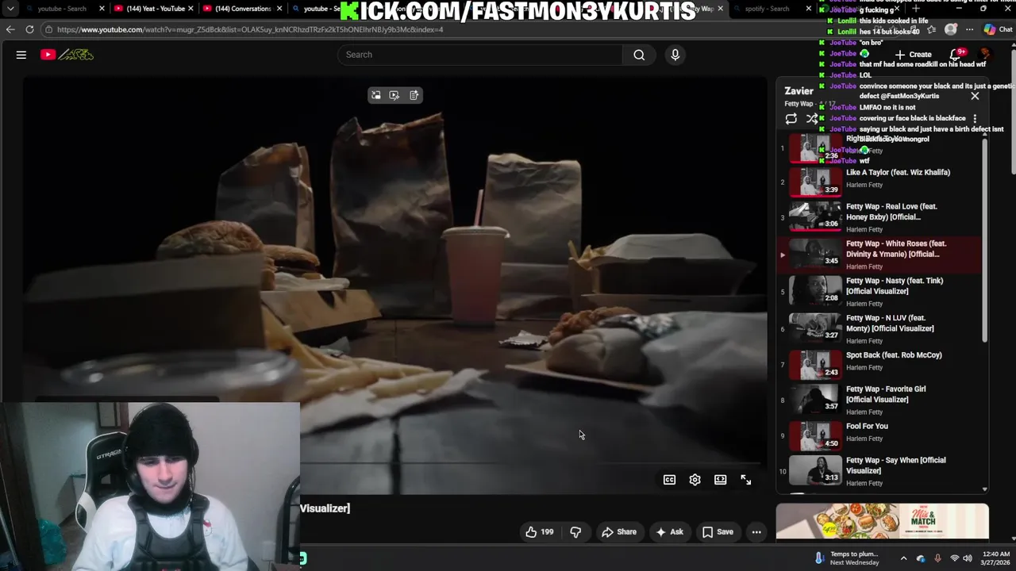Image resolution: width=1016 pixels, height=571 pixels.
Task: Select "Fetty Wap - White Roses" playlist entry
Action: point(879,254)
